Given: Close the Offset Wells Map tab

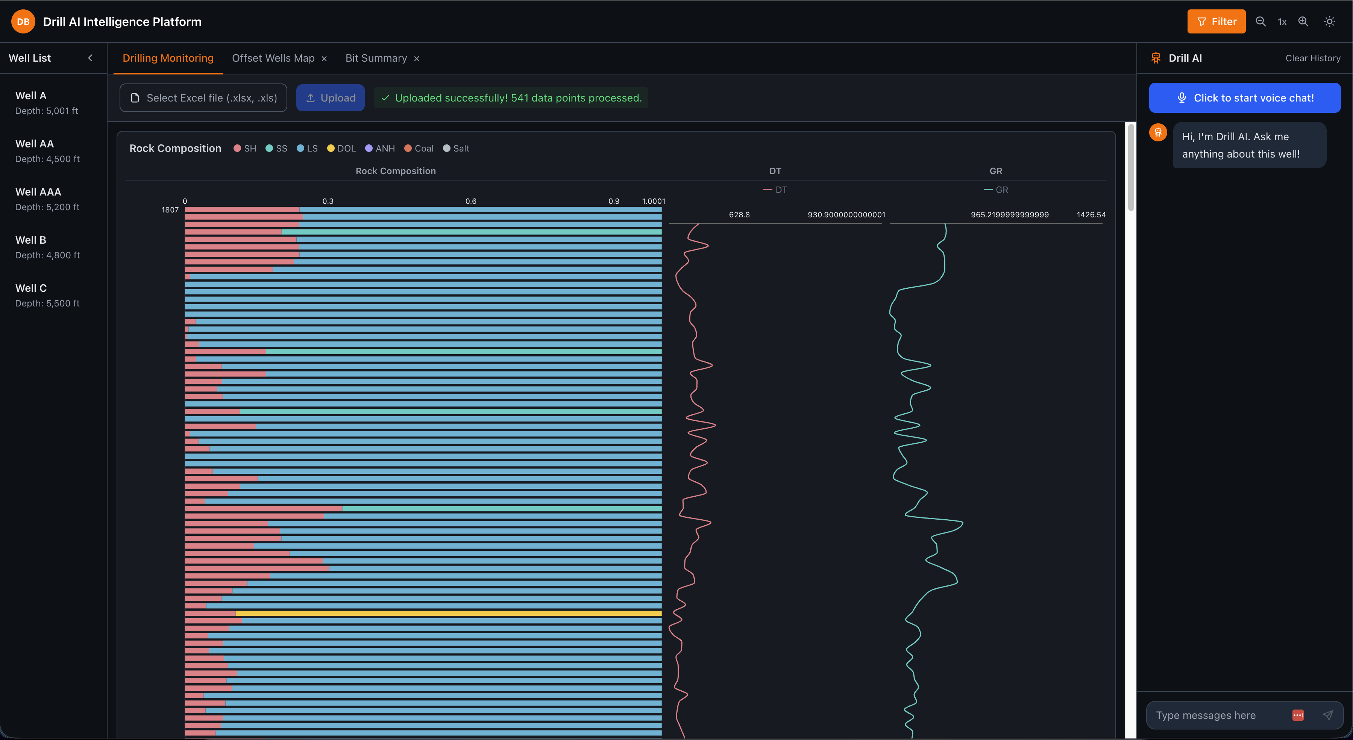Looking at the screenshot, I should pos(324,58).
